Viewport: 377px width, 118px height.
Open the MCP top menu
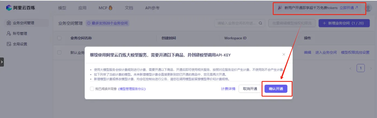click(105, 8)
